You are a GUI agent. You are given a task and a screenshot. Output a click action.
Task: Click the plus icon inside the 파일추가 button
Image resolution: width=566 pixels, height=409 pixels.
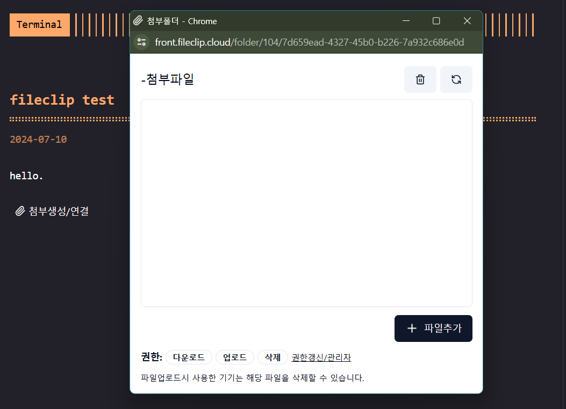pyautogui.click(x=412, y=328)
